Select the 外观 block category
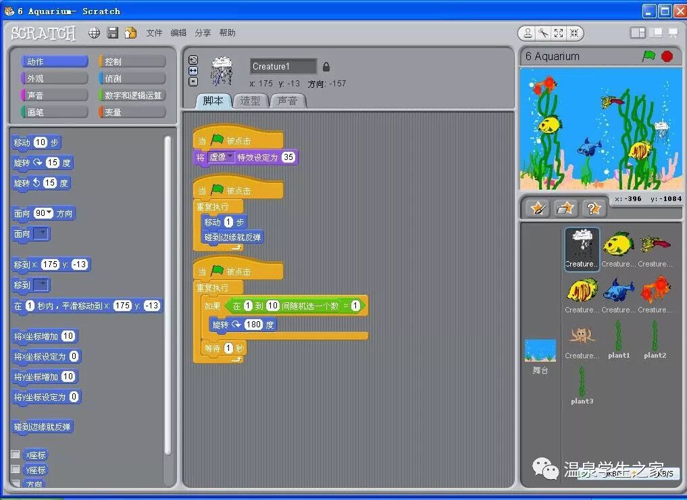 click(x=54, y=78)
